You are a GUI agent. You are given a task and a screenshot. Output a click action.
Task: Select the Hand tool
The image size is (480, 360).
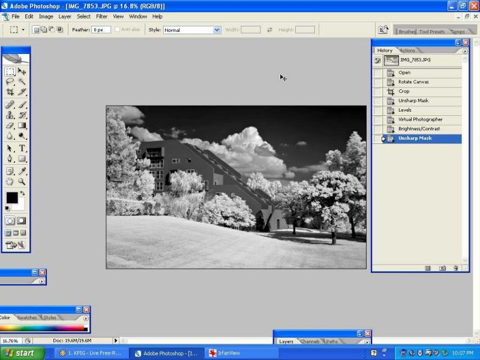pyautogui.click(x=10, y=182)
